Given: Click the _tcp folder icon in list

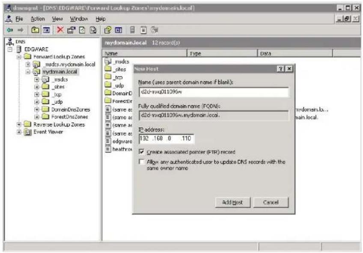Looking at the screenshot, I should (108, 77).
